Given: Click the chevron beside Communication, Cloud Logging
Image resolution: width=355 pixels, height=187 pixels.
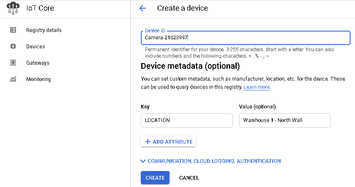Looking at the screenshot, I should tap(142, 161).
